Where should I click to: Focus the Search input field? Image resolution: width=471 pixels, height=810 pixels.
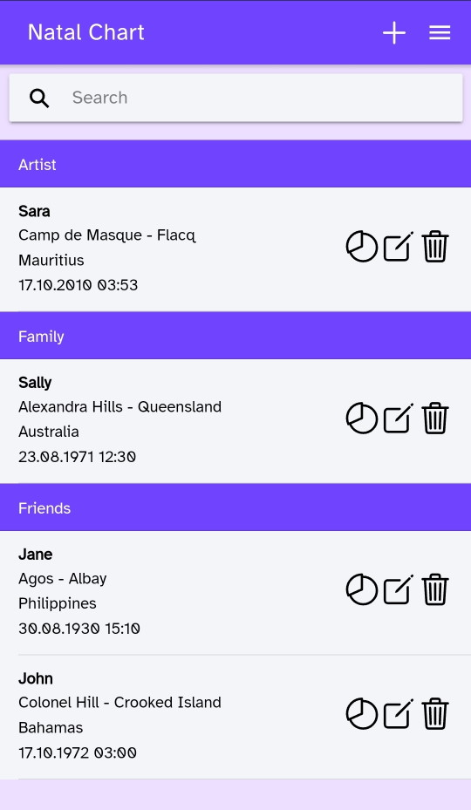pyautogui.click(x=235, y=98)
